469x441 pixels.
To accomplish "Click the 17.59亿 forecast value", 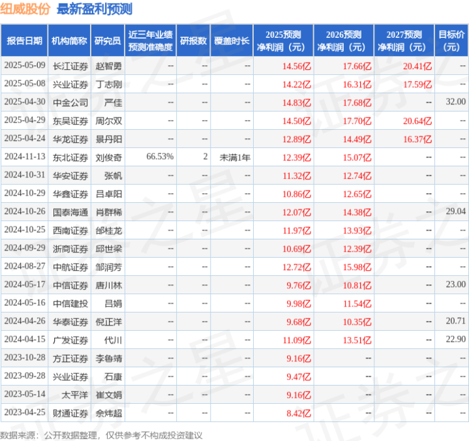I will [x=417, y=84].
